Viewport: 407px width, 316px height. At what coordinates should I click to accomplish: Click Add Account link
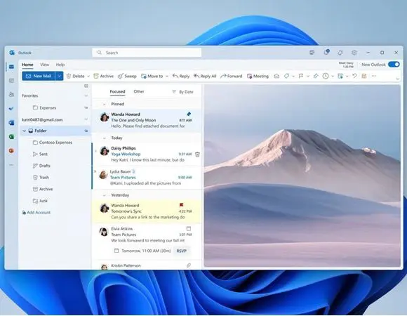[36, 212]
